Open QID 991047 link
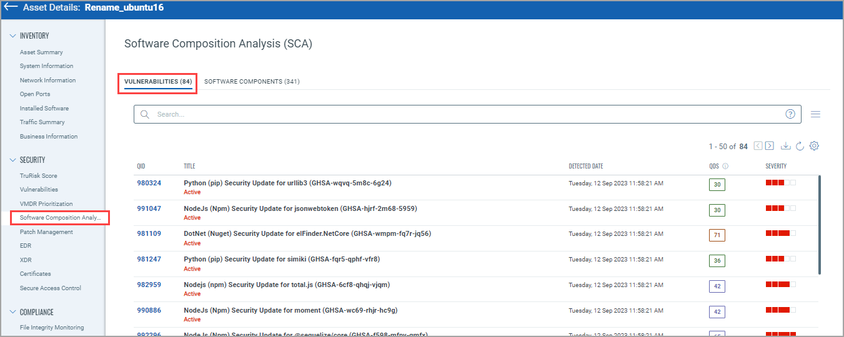This screenshot has width=844, height=337. tap(149, 208)
